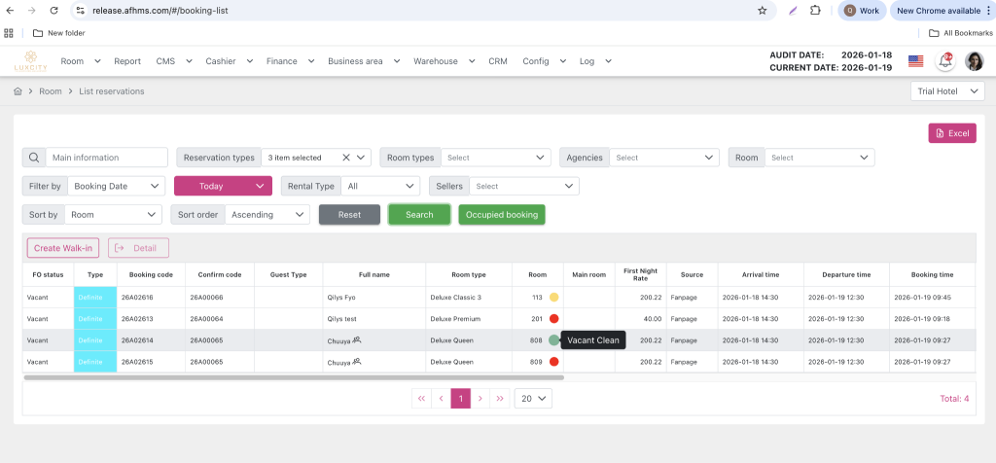Image resolution: width=996 pixels, height=463 pixels.
Task: Click the yellow status dot for room 113
Action: point(553,298)
